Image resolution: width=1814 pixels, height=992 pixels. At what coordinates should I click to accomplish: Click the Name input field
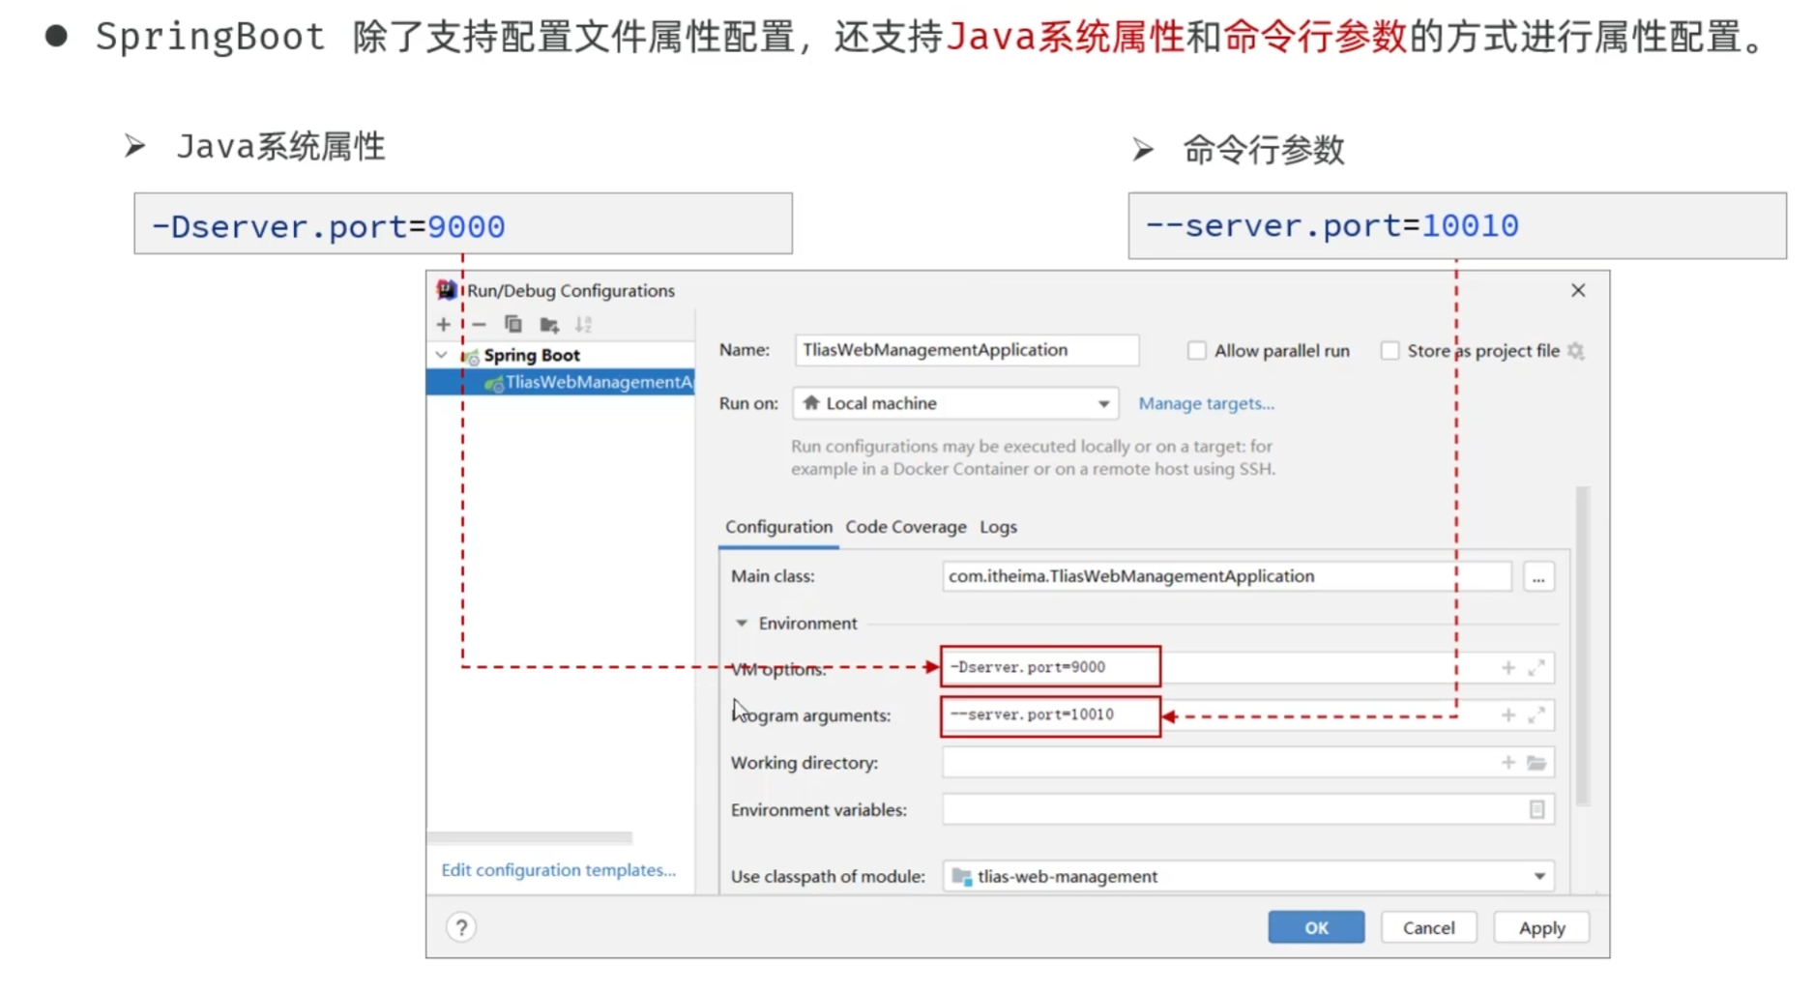click(966, 350)
